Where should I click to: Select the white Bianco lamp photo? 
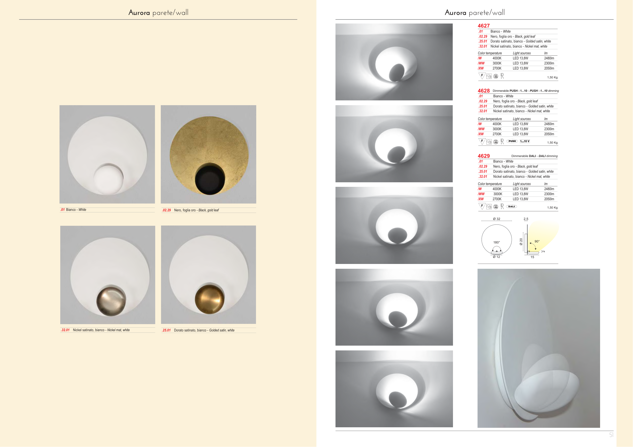tap(107, 154)
